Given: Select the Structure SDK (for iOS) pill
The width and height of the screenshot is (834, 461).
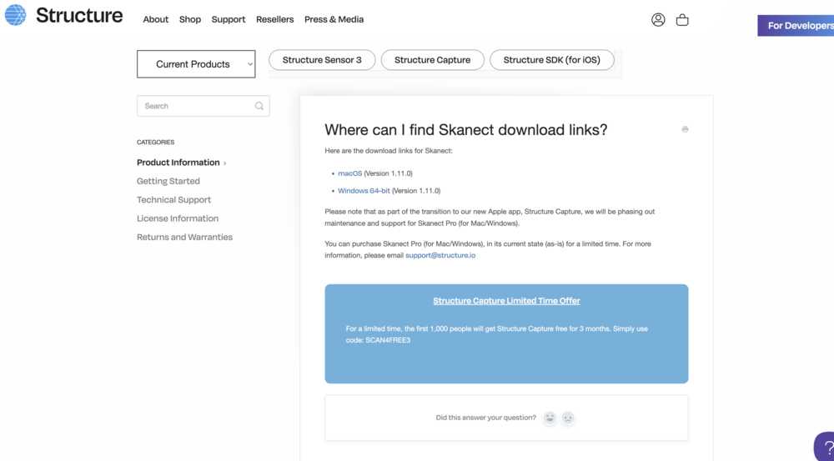Looking at the screenshot, I should point(551,60).
